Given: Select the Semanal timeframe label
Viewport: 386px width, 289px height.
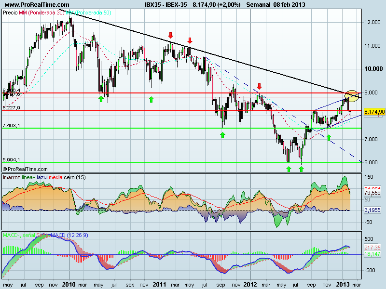Looking at the screenshot, I should click(258, 4).
